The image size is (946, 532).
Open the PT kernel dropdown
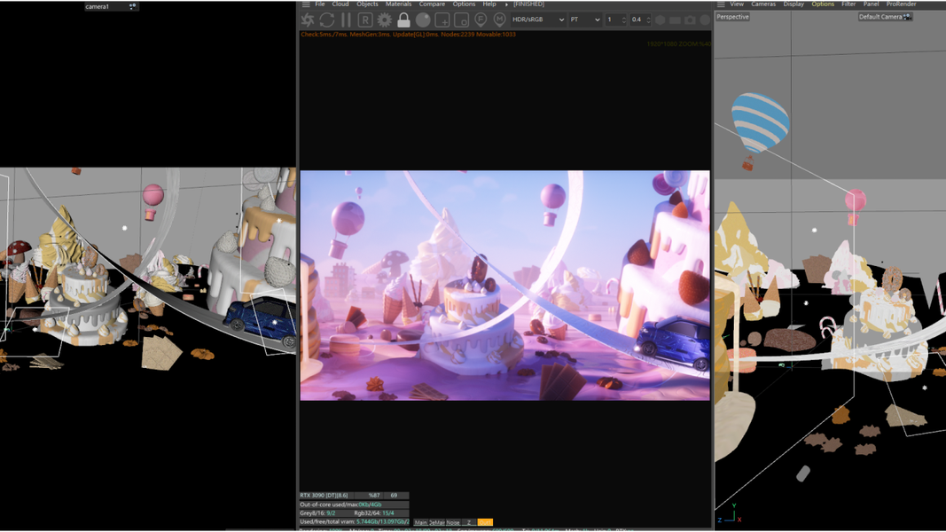point(585,20)
